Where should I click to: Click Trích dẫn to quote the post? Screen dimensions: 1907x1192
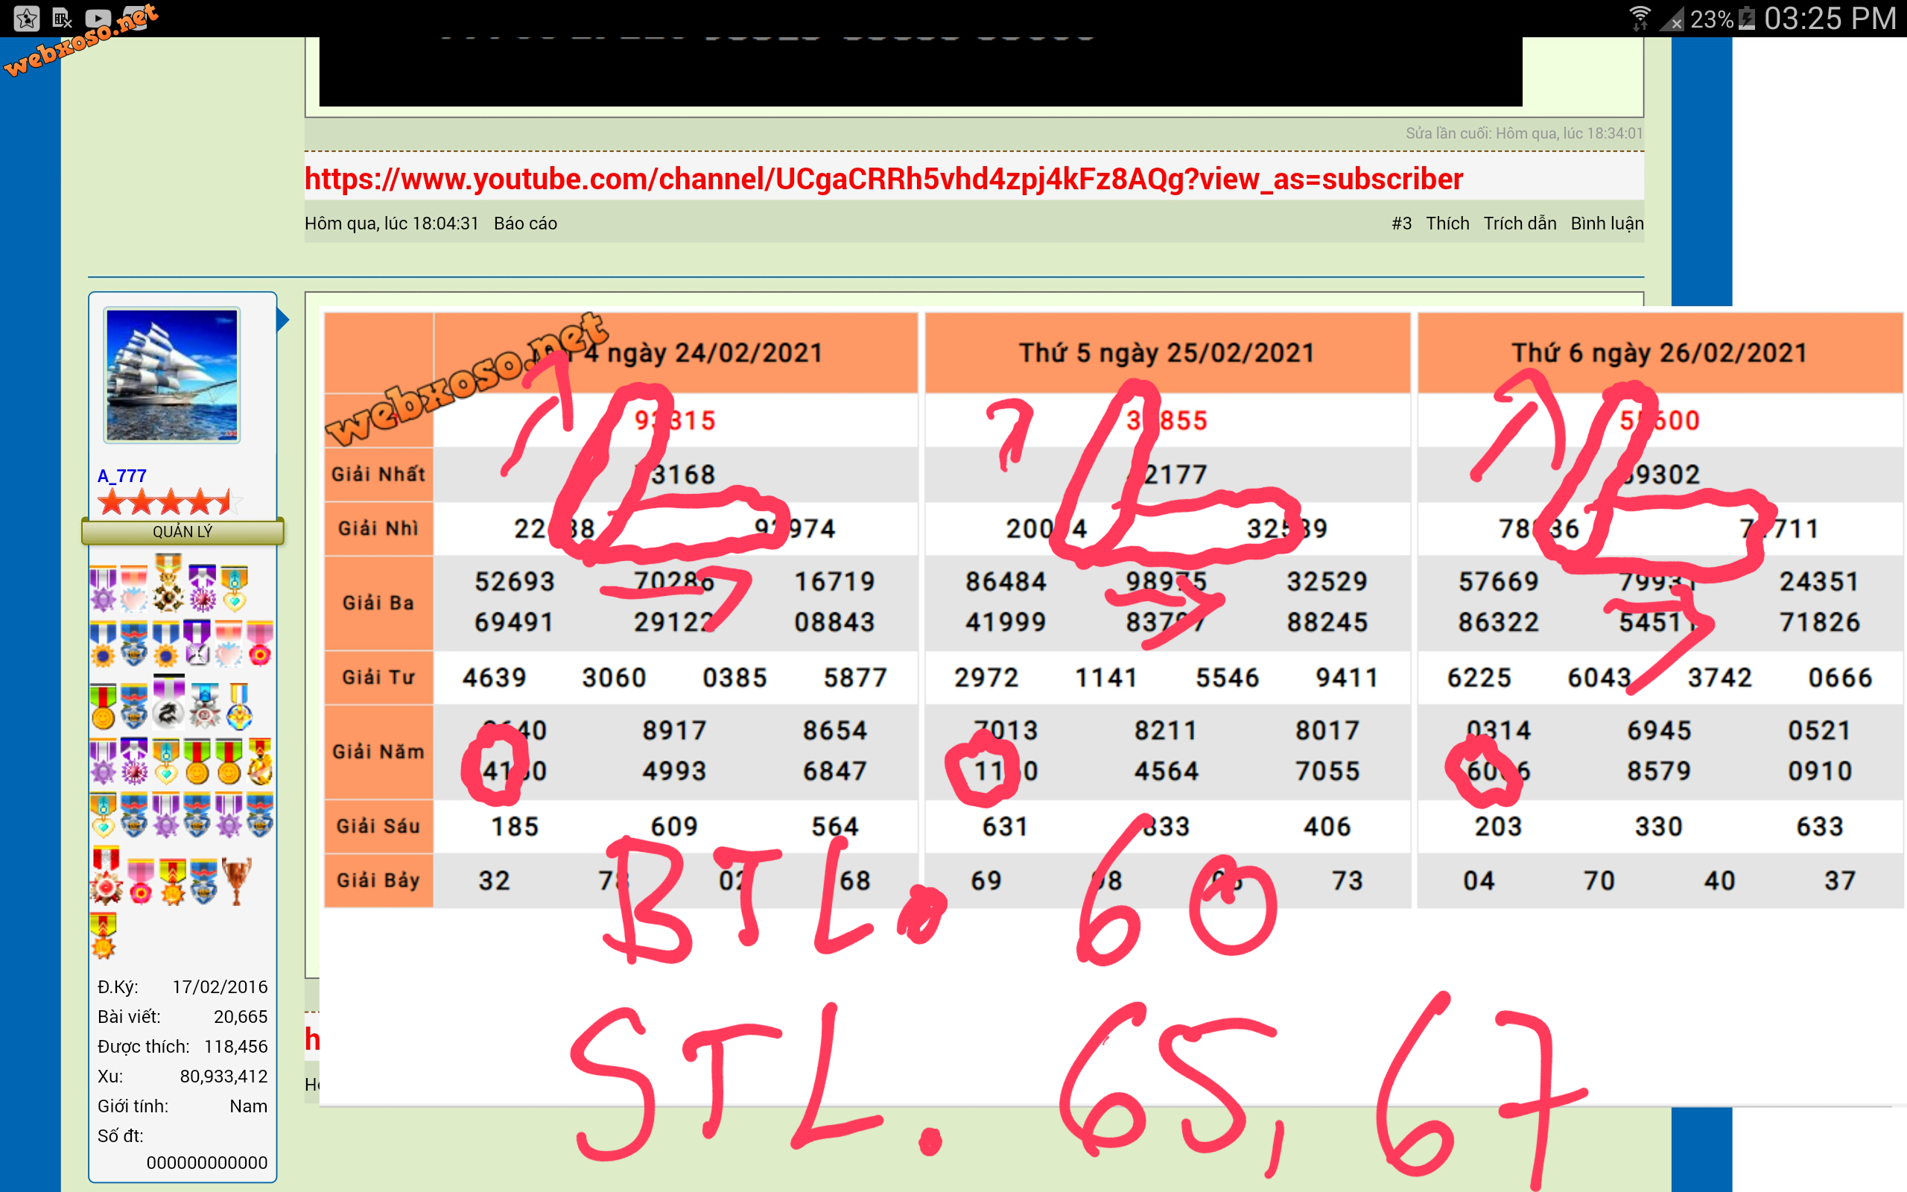1520,223
